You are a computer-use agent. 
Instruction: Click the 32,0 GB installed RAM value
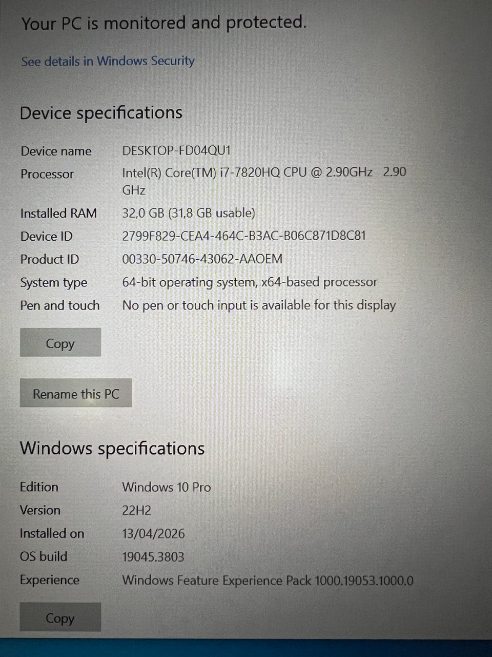click(x=189, y=213)
